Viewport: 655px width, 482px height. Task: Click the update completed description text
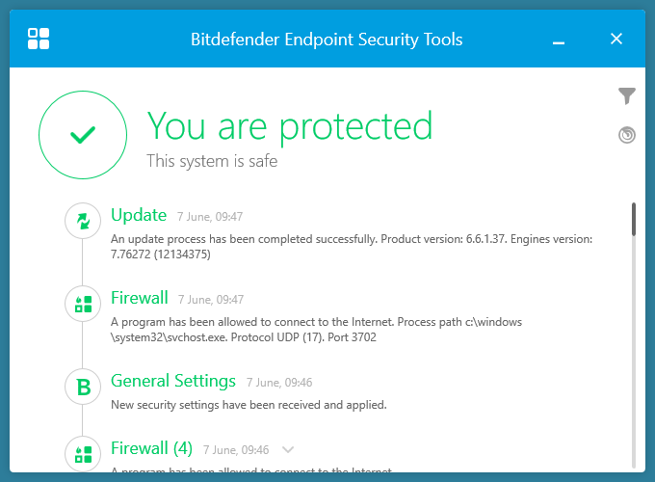pyautogui.click(x=352, y=246)
